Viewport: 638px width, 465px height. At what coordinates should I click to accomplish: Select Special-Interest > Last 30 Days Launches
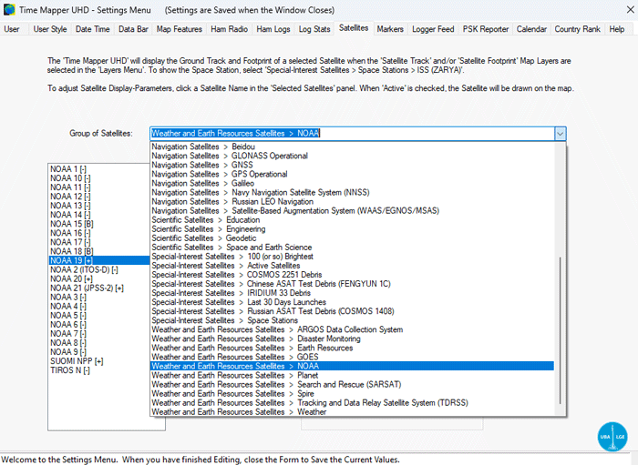tap(352, 302)
